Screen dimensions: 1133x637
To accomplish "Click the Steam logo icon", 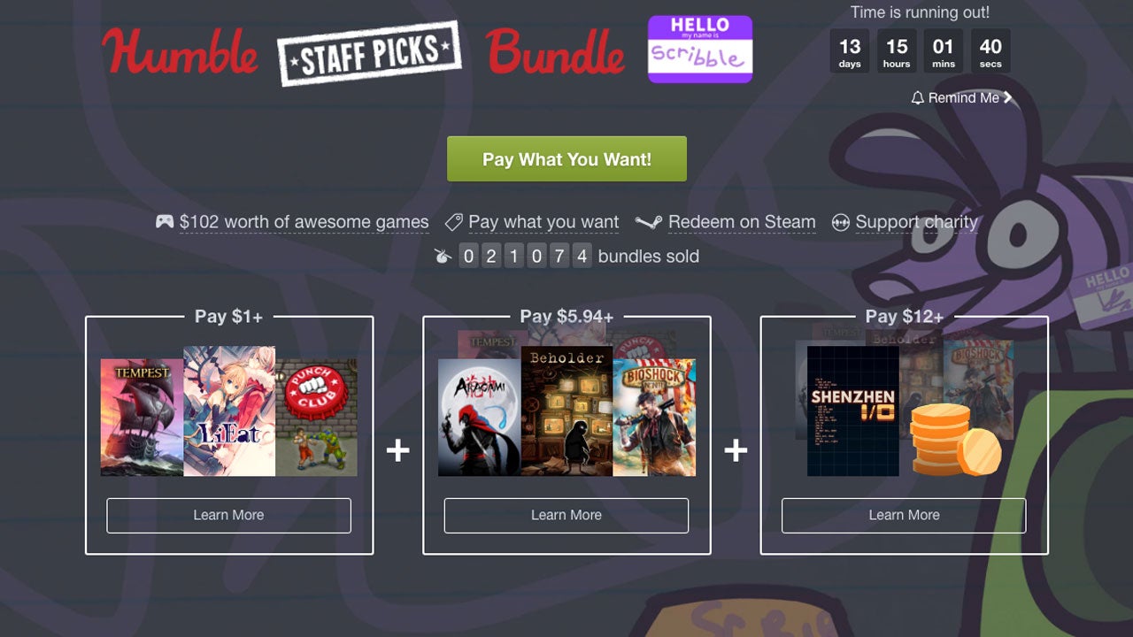I will point(649,222).
